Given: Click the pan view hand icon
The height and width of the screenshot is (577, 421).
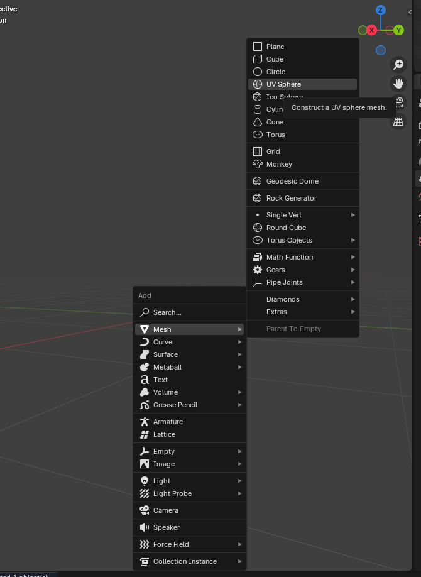Looking at the screenshot, I should click(398, 84).
